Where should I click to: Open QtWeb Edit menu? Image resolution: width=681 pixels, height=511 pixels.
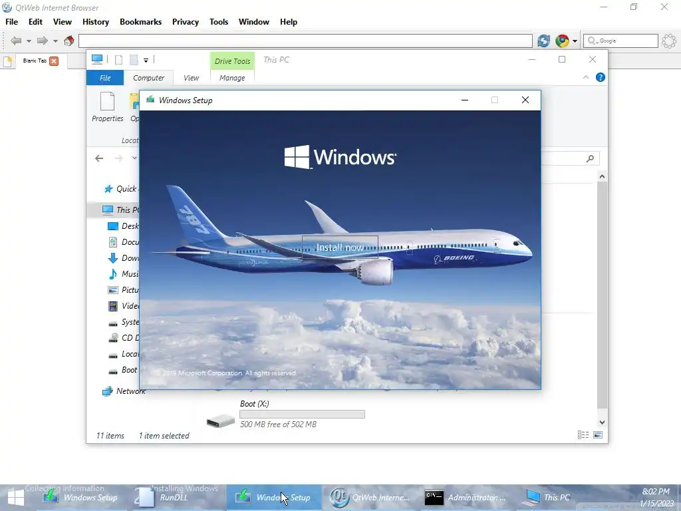[x=36, y=22]
